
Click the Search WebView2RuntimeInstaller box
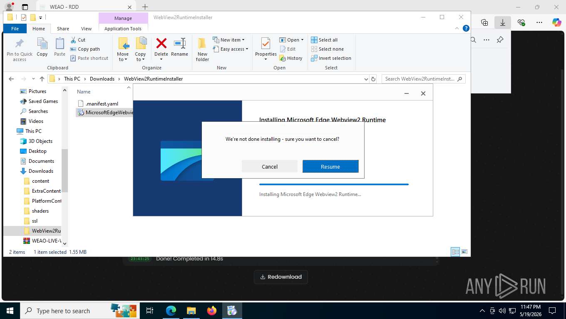423,79
